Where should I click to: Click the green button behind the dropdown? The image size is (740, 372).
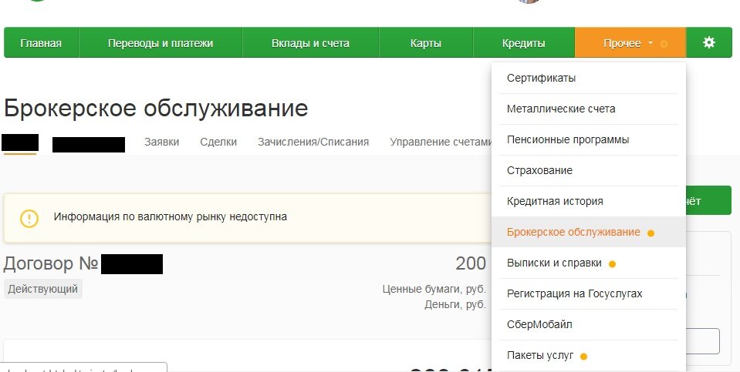[708, 200]
